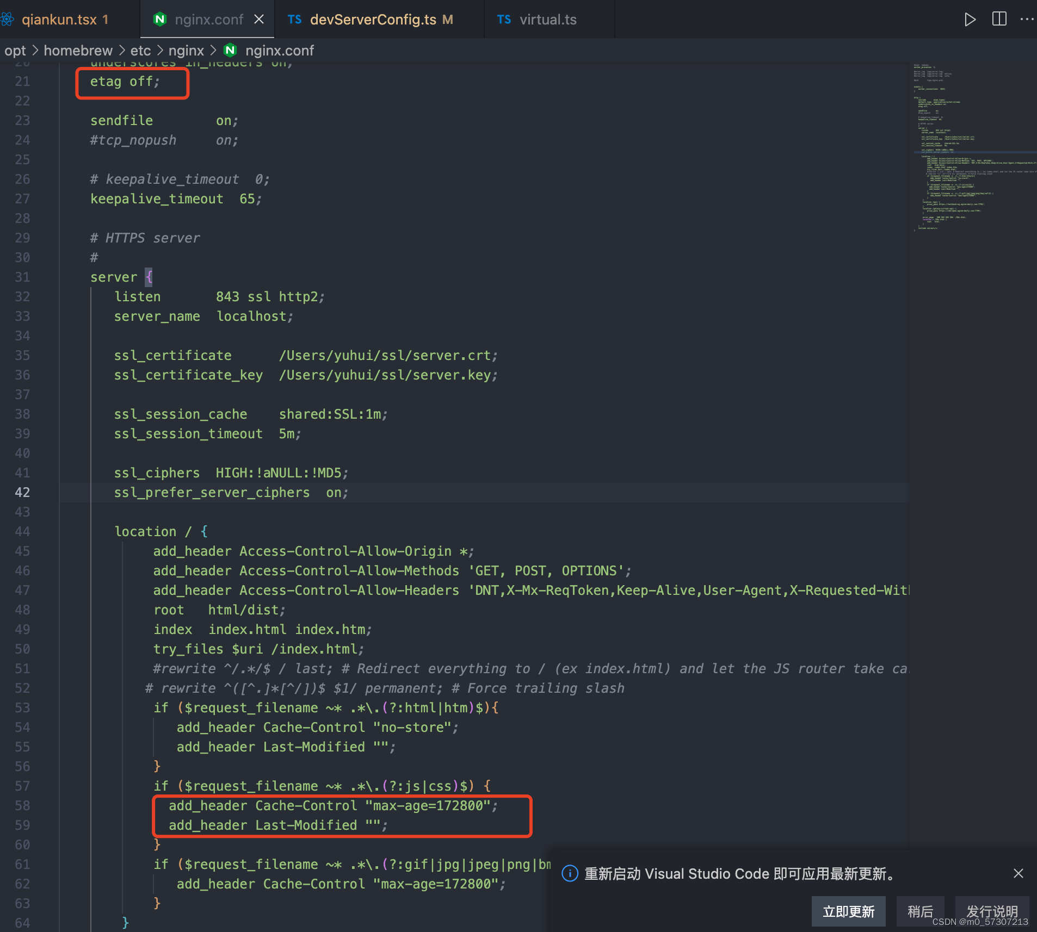
Task: Select the 'nginx.conf' breadcrumb file segment
Action: [x=280, y=51]
